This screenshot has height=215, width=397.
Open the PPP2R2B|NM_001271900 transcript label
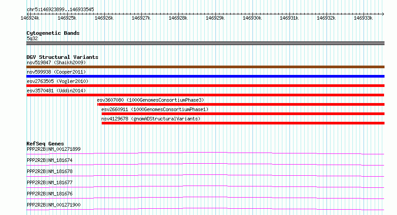(x=54, y=205)
